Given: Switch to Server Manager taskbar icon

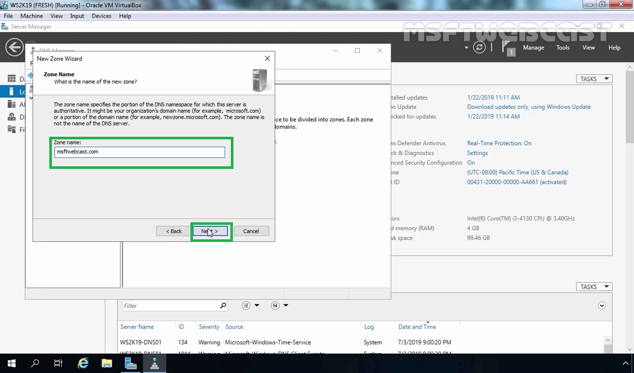Looking at the screenshot, I should coord(131,364).
